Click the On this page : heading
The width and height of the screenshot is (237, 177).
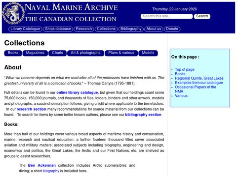[x=185, y=57]
